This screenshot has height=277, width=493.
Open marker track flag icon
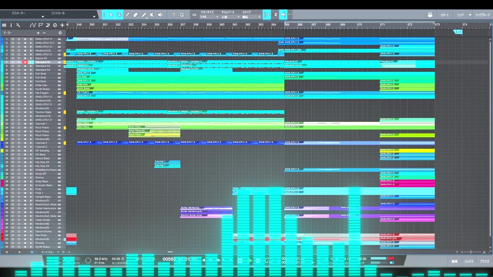(41, 25)
